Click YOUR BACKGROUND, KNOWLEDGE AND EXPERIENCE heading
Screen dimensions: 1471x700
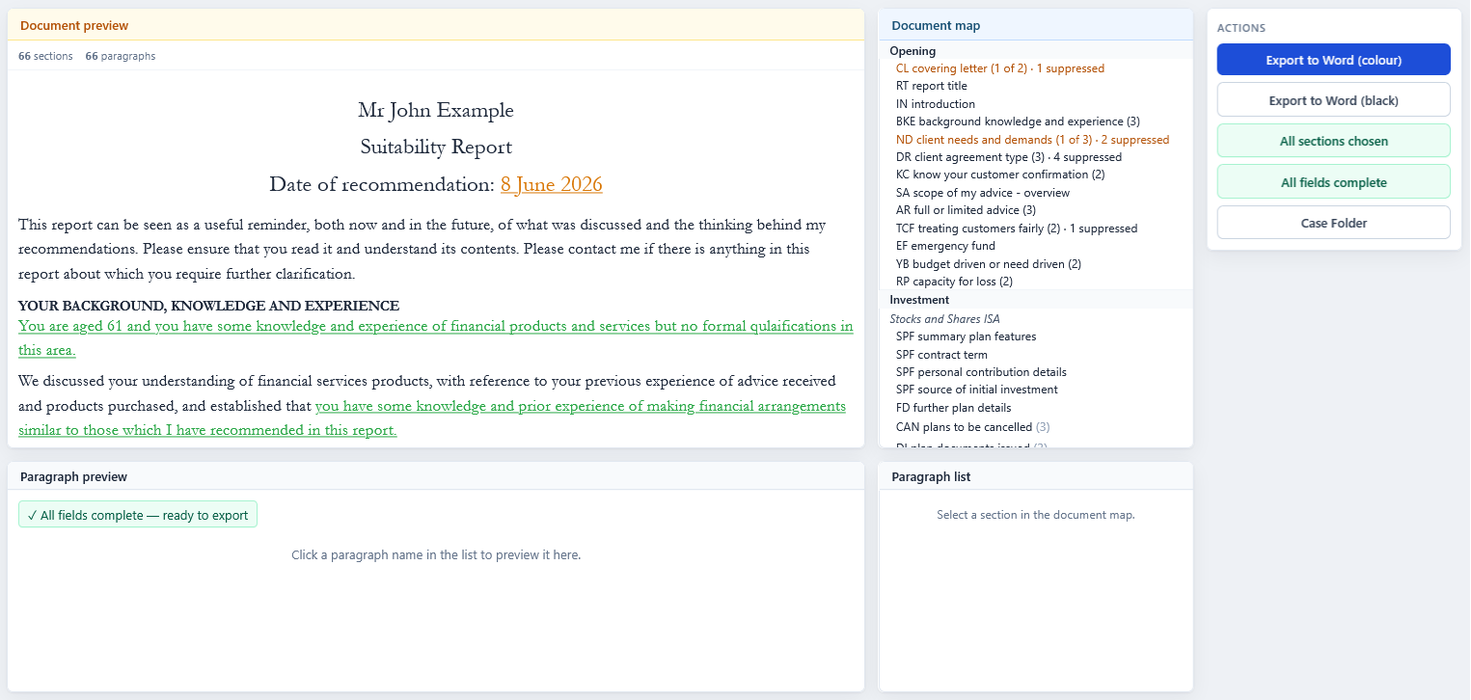(208, 306)
